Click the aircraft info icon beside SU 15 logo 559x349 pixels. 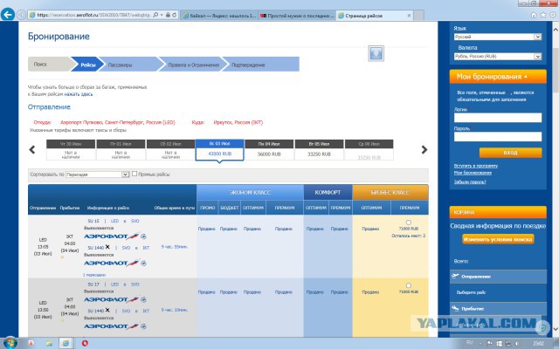tap(143, 236)
